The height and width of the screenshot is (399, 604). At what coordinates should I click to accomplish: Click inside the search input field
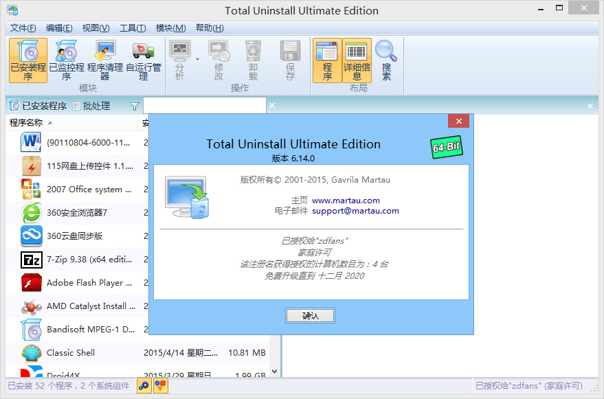point(203,105)
